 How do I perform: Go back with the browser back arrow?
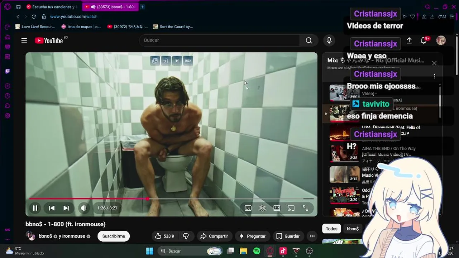[18, 16]
